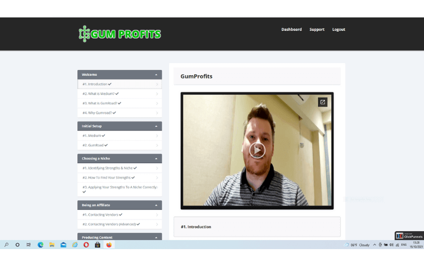This screenshot has width=424, height=265.
Task: Play the introduction video
Action: (257, 150)
